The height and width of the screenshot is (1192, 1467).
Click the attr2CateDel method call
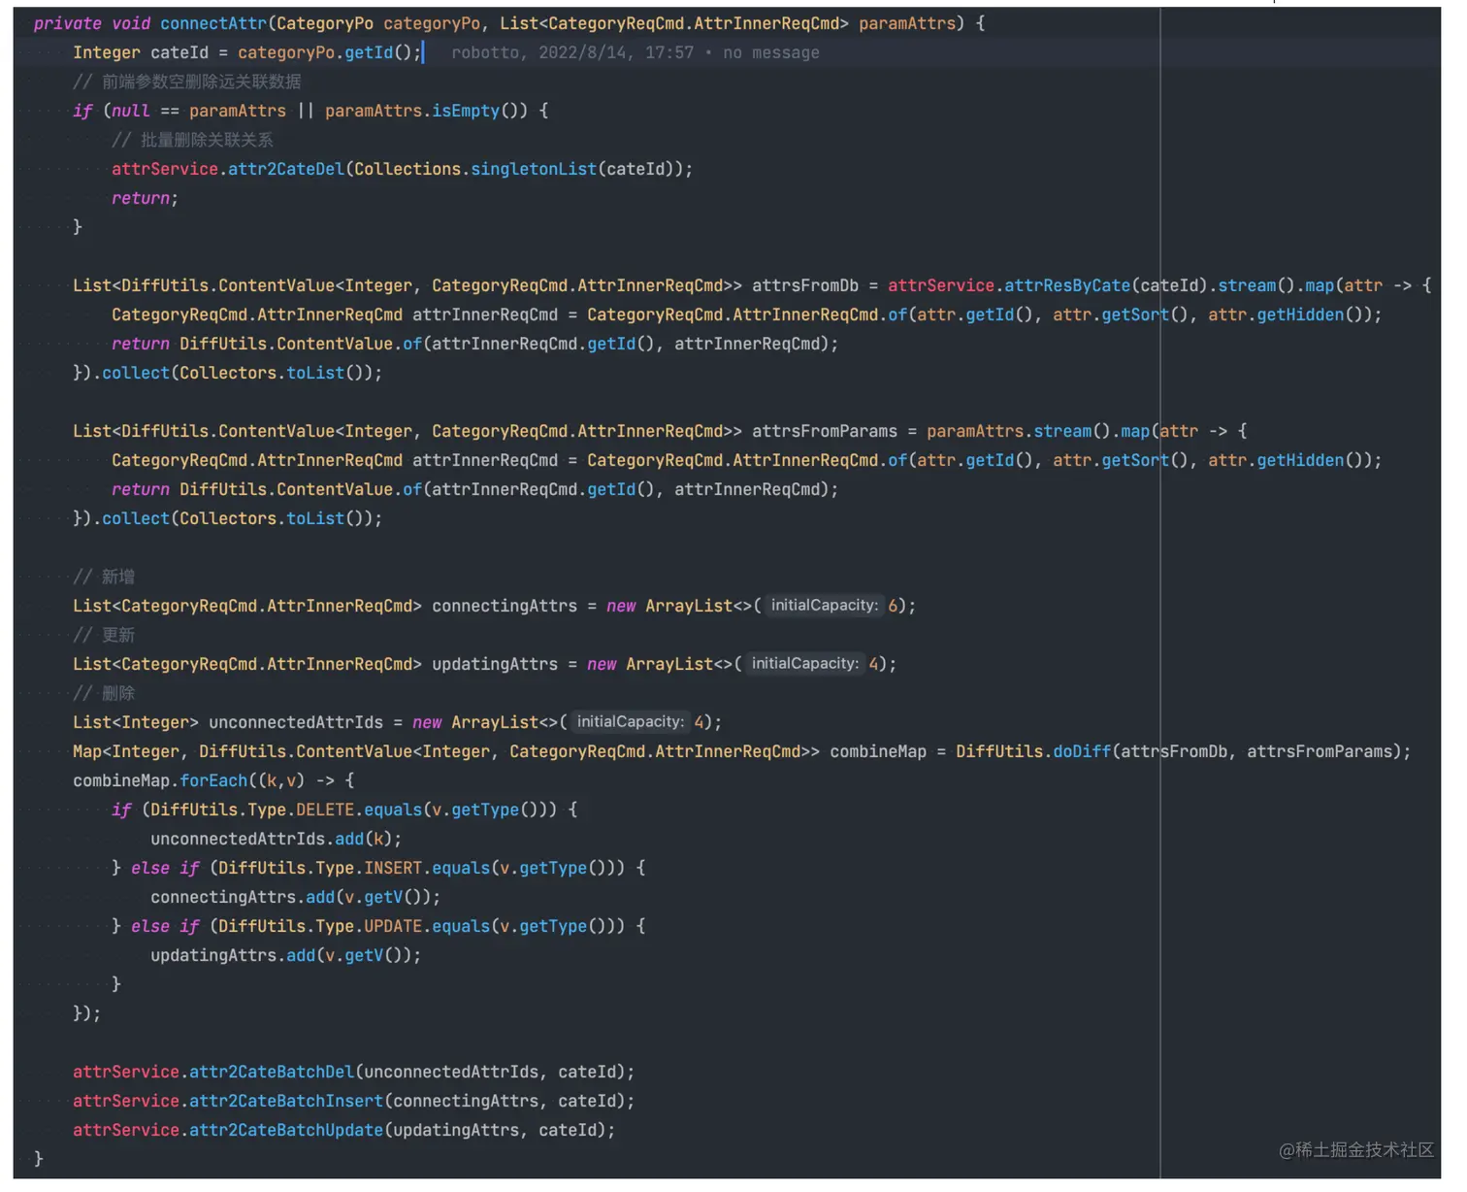point(286,169)
